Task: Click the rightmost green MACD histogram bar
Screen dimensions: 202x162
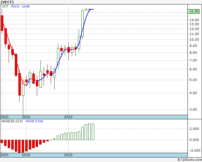Action: pos(93,132)
